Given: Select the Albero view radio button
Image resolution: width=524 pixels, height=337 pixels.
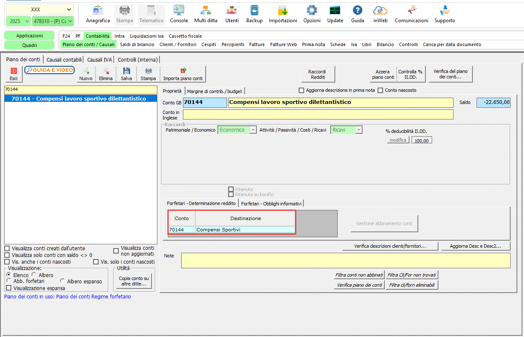Looking at the screenshot, I should (34, 275).
